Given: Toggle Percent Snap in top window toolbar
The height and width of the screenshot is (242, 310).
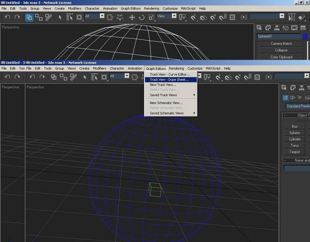Looking at the screenshot, I should (x=213, y=17).
